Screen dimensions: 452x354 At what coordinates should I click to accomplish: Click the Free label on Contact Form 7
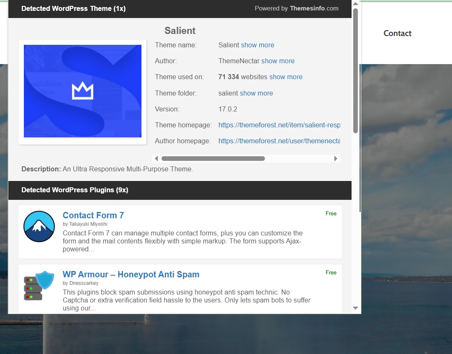click(x=331, y=214)
